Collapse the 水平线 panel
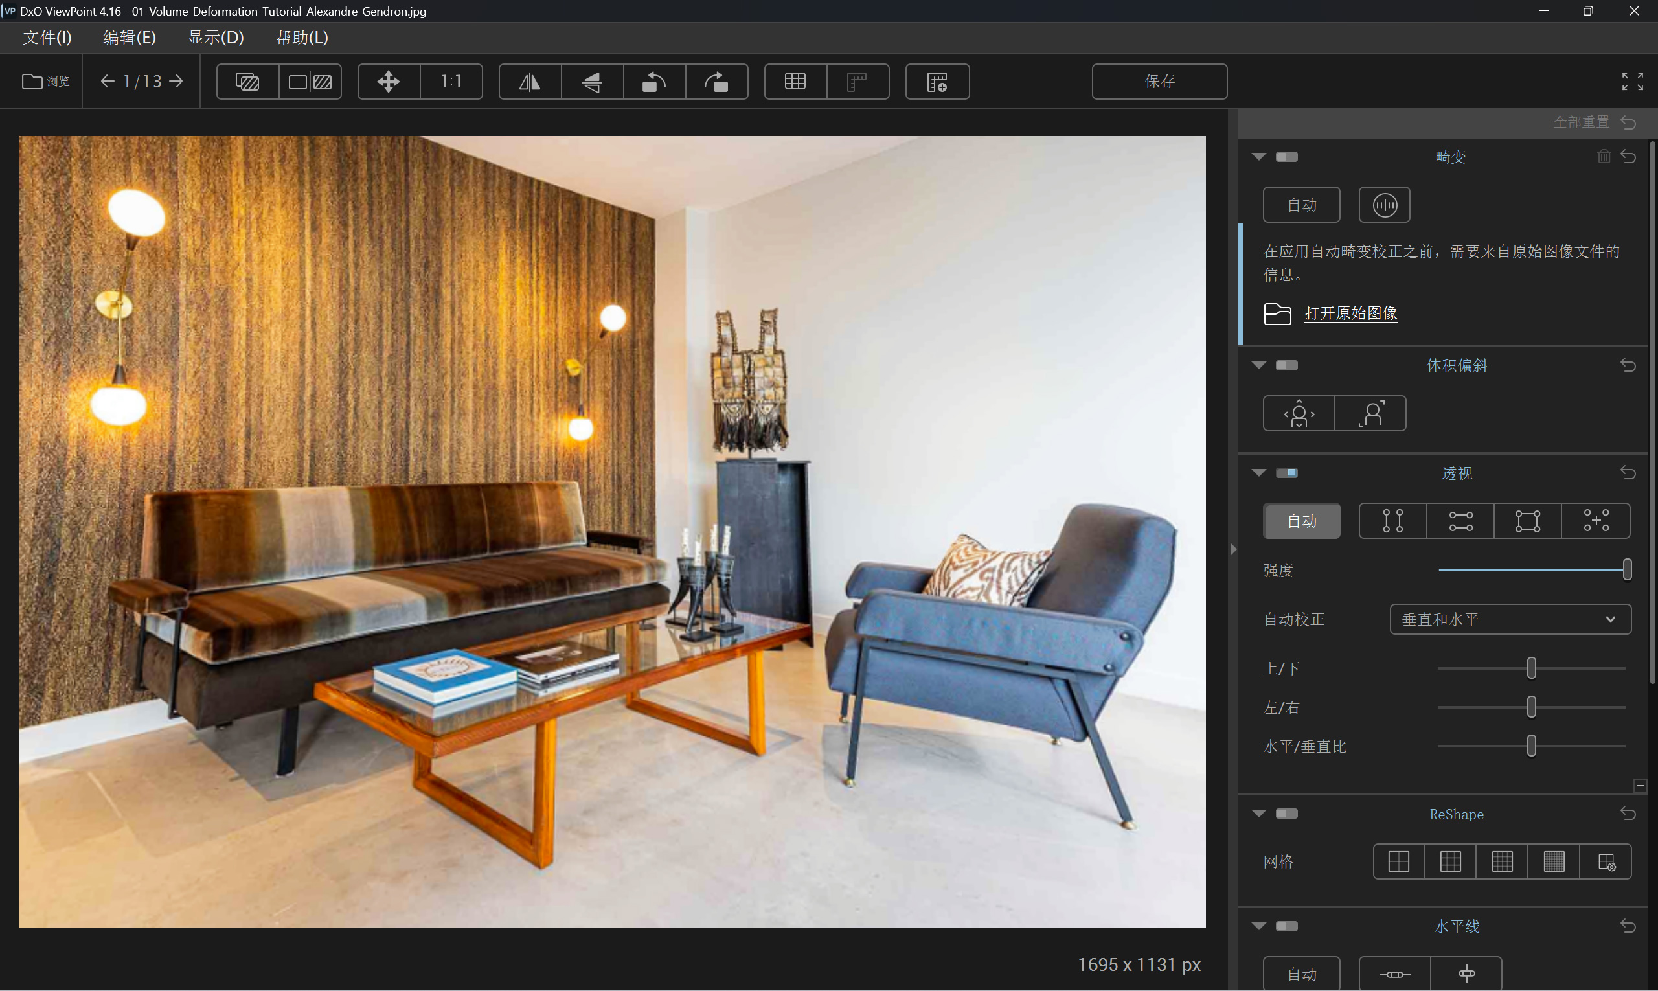This screenshot has width=1658, height=991. tap(1258, 926)
